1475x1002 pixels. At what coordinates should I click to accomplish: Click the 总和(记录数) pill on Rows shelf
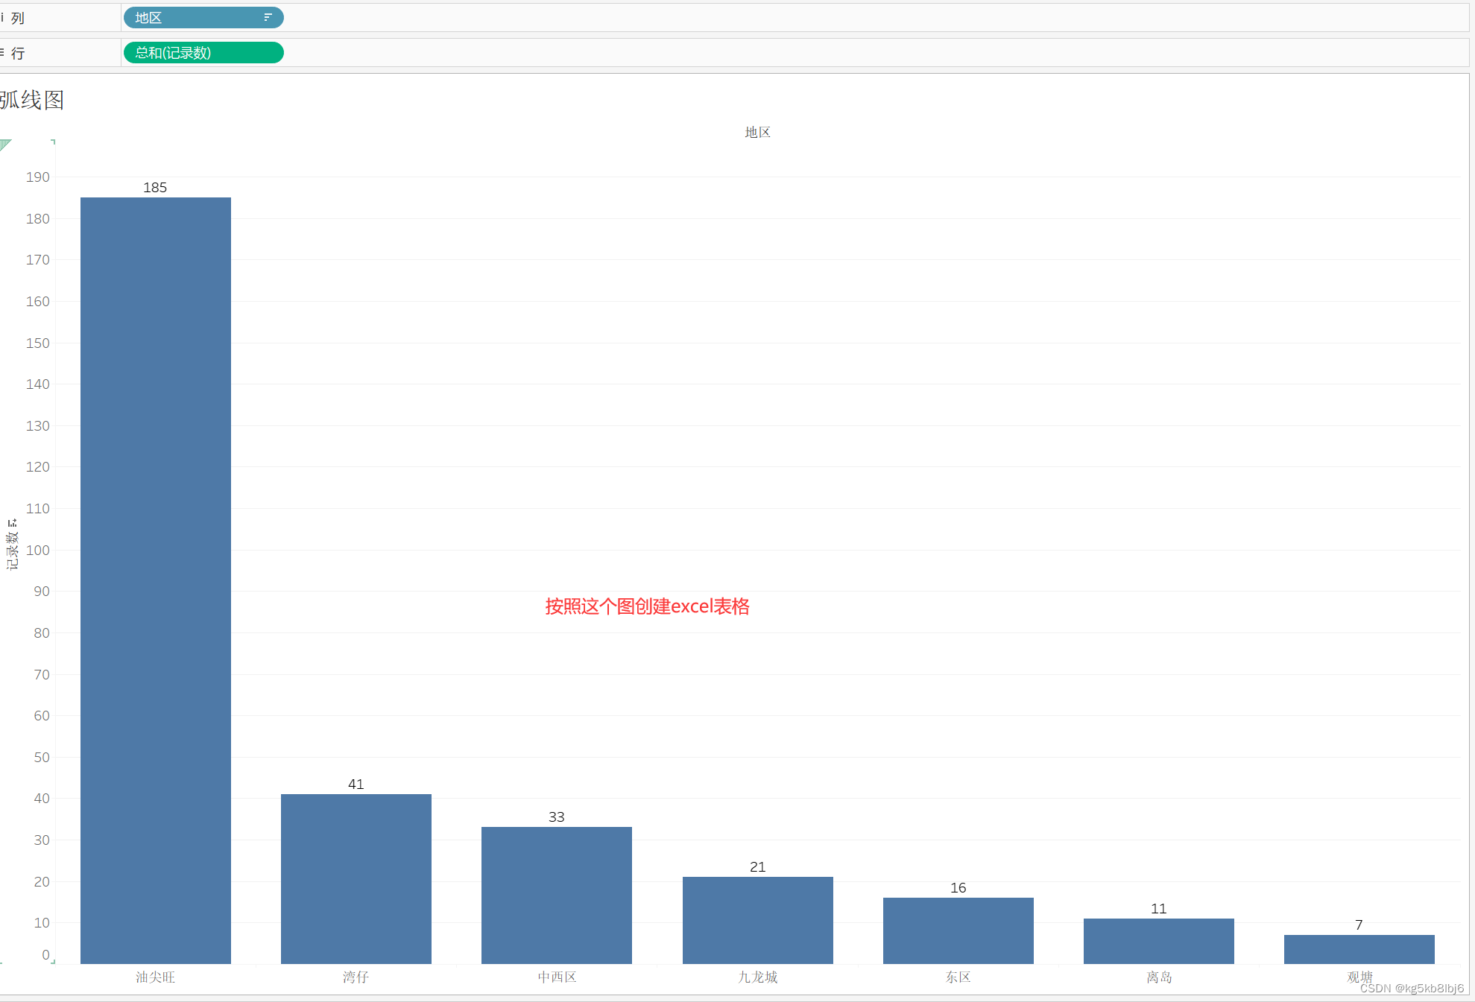(203, 53)
